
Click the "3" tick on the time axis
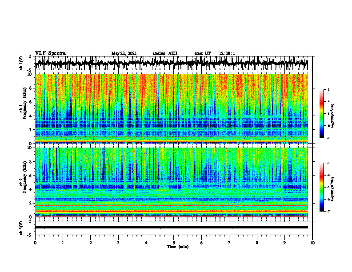(118, 243)
